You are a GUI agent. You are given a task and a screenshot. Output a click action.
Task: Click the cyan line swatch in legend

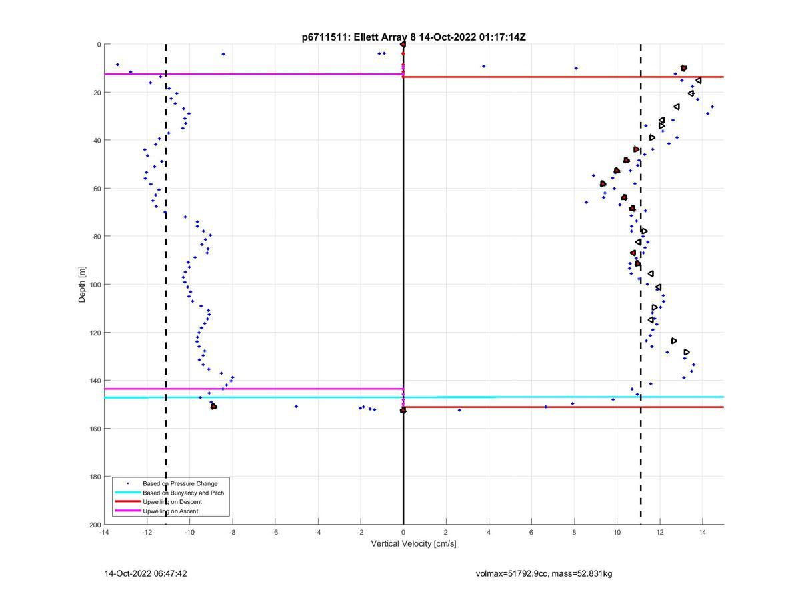127,493
